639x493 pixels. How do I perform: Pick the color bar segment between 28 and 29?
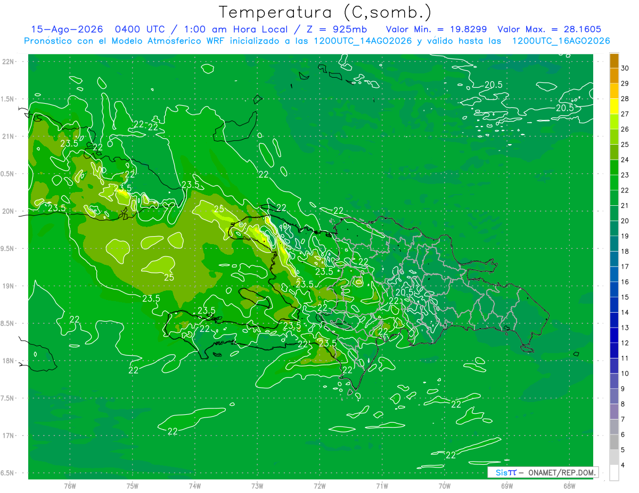pos(614,91)
